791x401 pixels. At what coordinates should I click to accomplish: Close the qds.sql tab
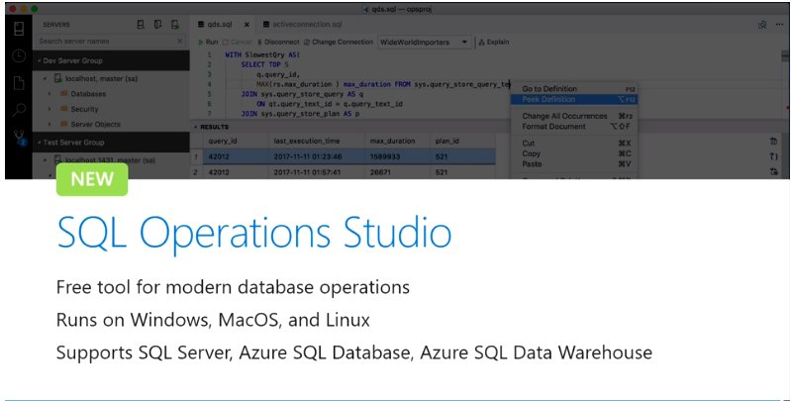247,24
